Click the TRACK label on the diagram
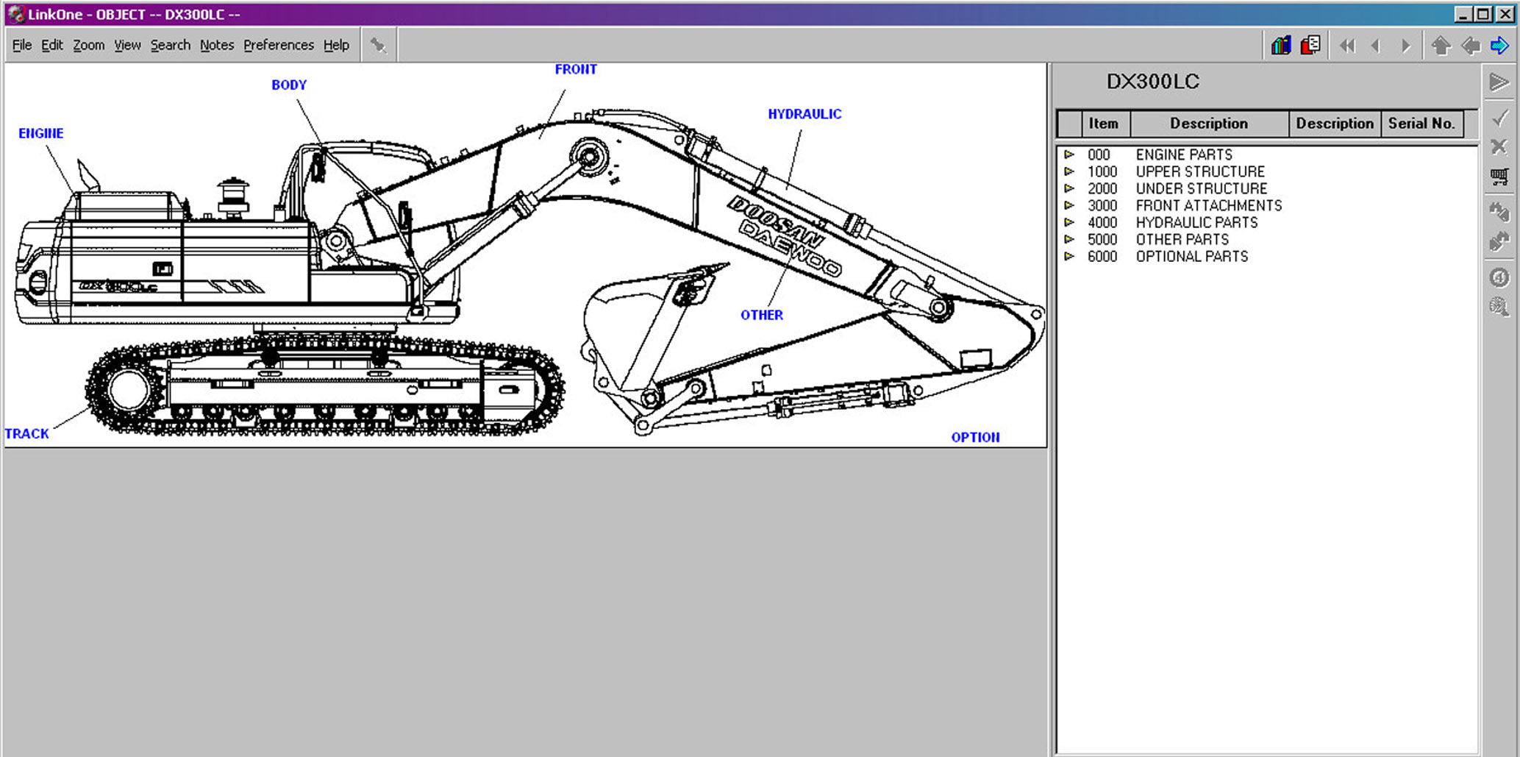 click(x=26, y=434)
